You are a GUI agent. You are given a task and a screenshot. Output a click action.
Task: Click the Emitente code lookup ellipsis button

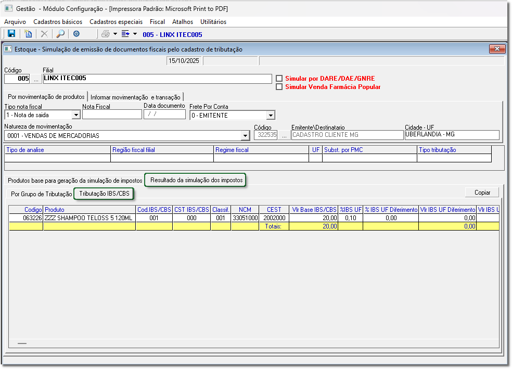click(x=284, y=135)
